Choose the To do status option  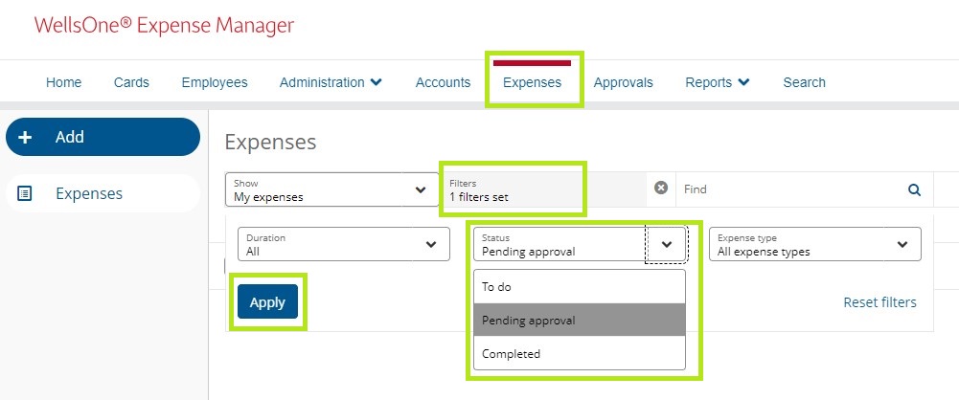click(x=580, y=286)
